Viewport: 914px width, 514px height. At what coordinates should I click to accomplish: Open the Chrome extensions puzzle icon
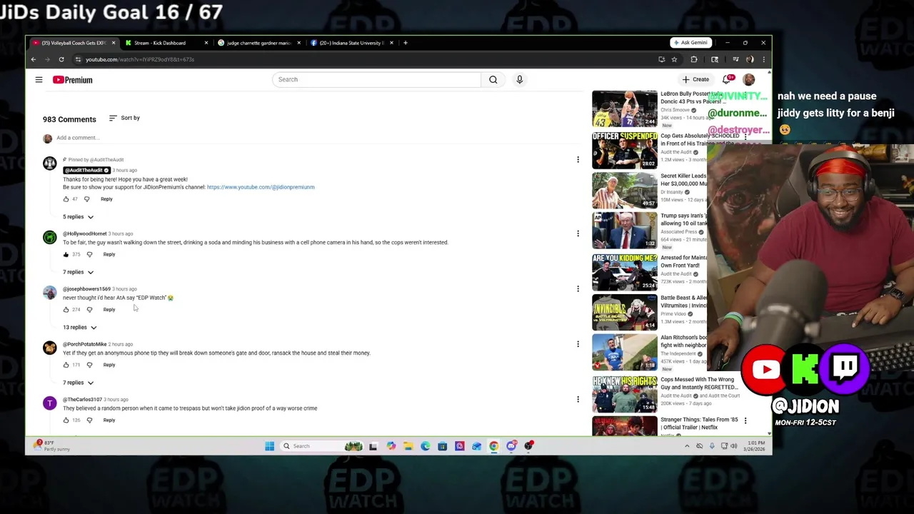click(x=694, y=59)
